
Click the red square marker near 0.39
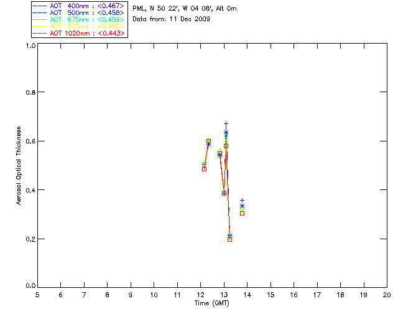point(224,193)
